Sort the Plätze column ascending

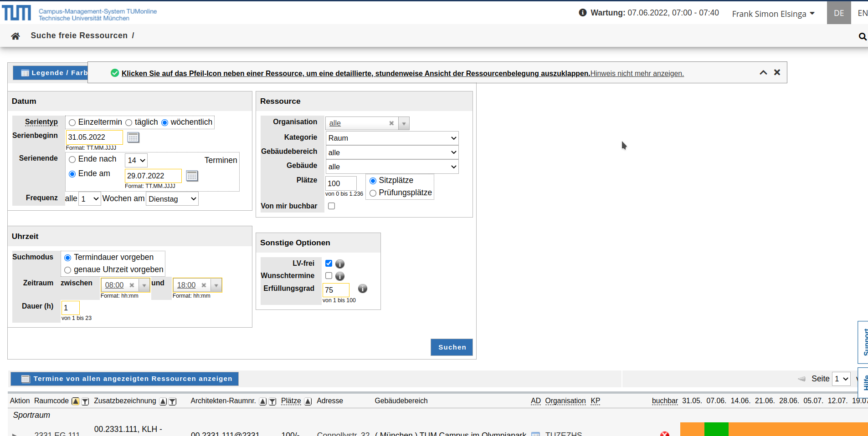[x=308, y=401]
